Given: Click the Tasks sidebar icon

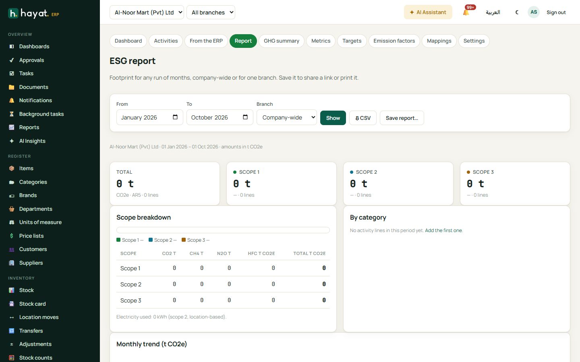Looking at the screenshot, I should 12,74.
